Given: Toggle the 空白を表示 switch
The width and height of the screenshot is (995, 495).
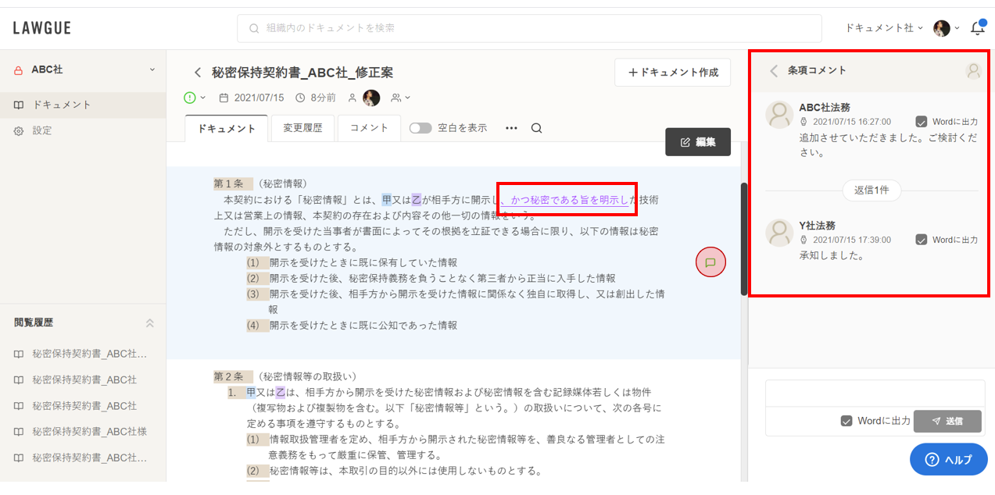Looking at the screenshot, I should point(421,128).
